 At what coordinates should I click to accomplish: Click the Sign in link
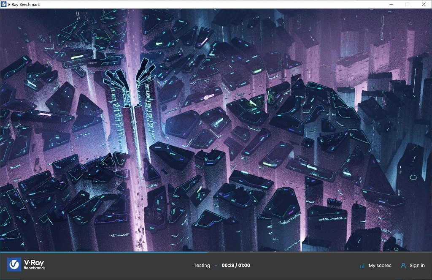(x=417, y=265)
